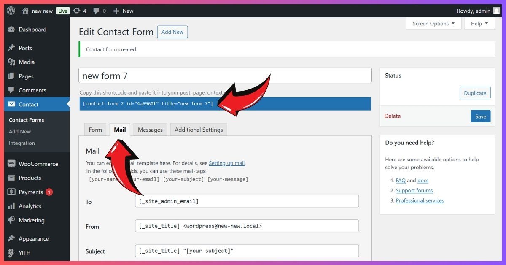Click the Posts pin icon
Screen dimensions: 506x265
tap(11, 48)
